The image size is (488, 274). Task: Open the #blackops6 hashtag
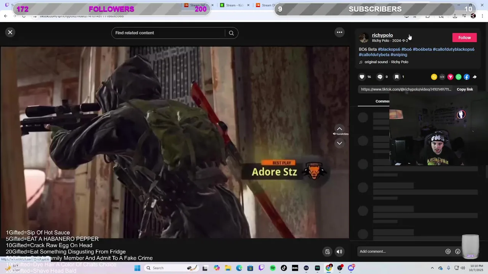coord(389,49)
